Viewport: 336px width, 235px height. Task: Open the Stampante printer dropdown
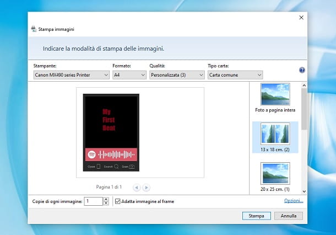72,75
